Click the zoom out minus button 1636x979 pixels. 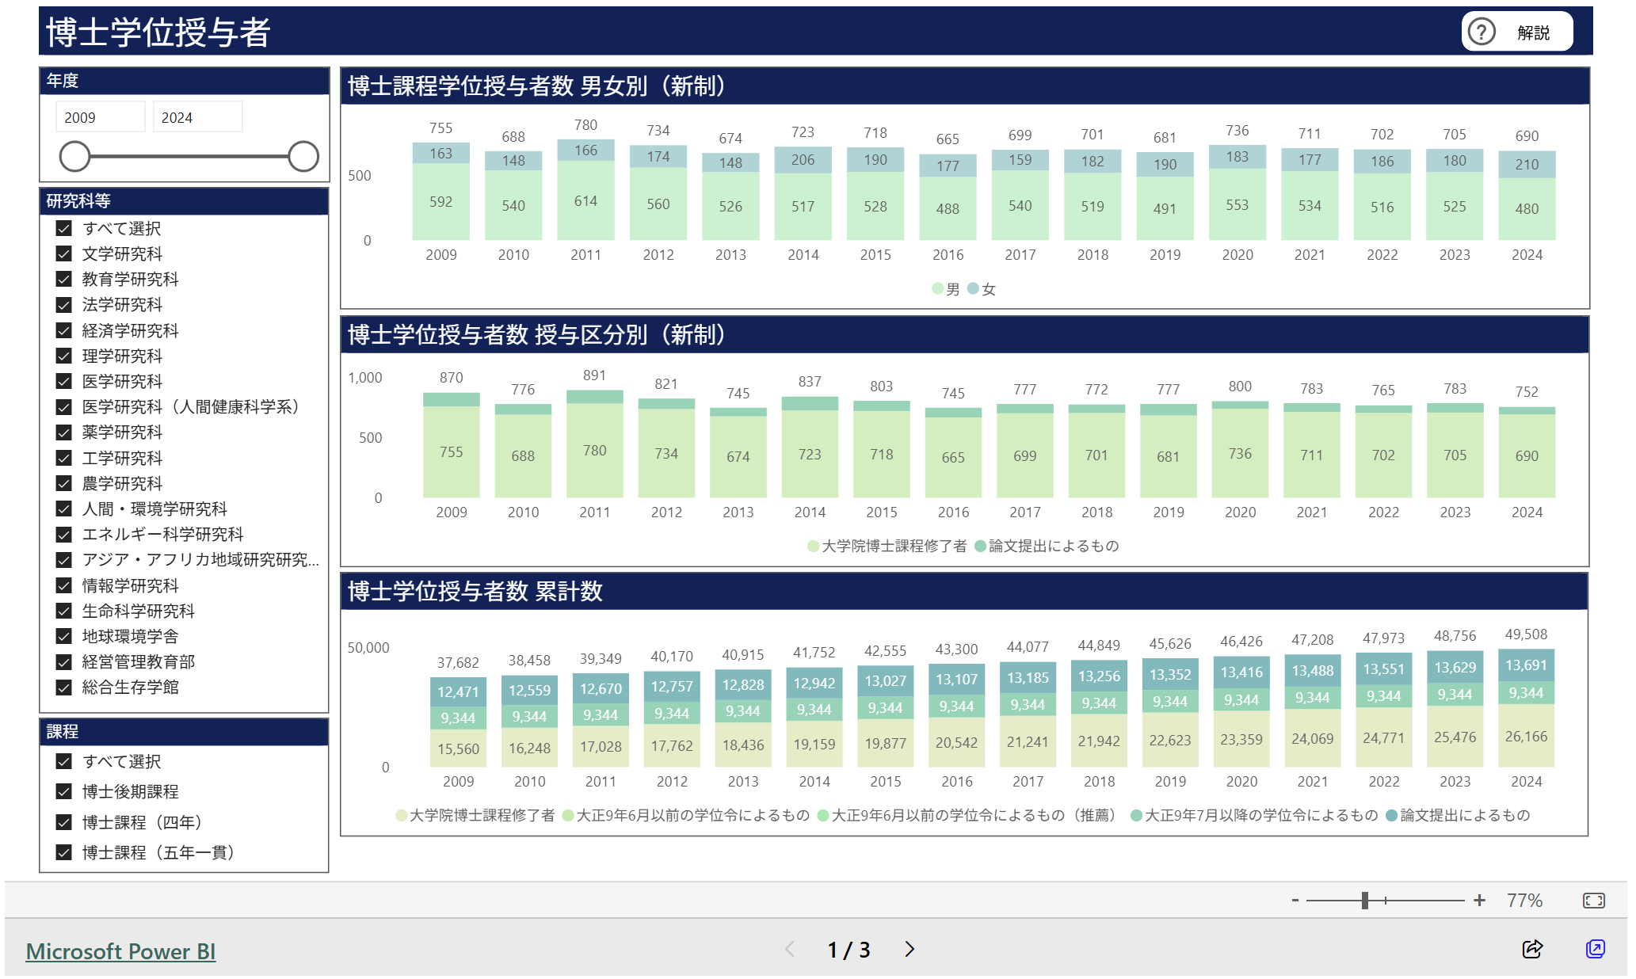pyautogui.click(x=1295, y=901)
